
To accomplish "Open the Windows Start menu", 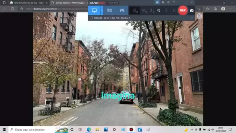I will click(4, 130).
